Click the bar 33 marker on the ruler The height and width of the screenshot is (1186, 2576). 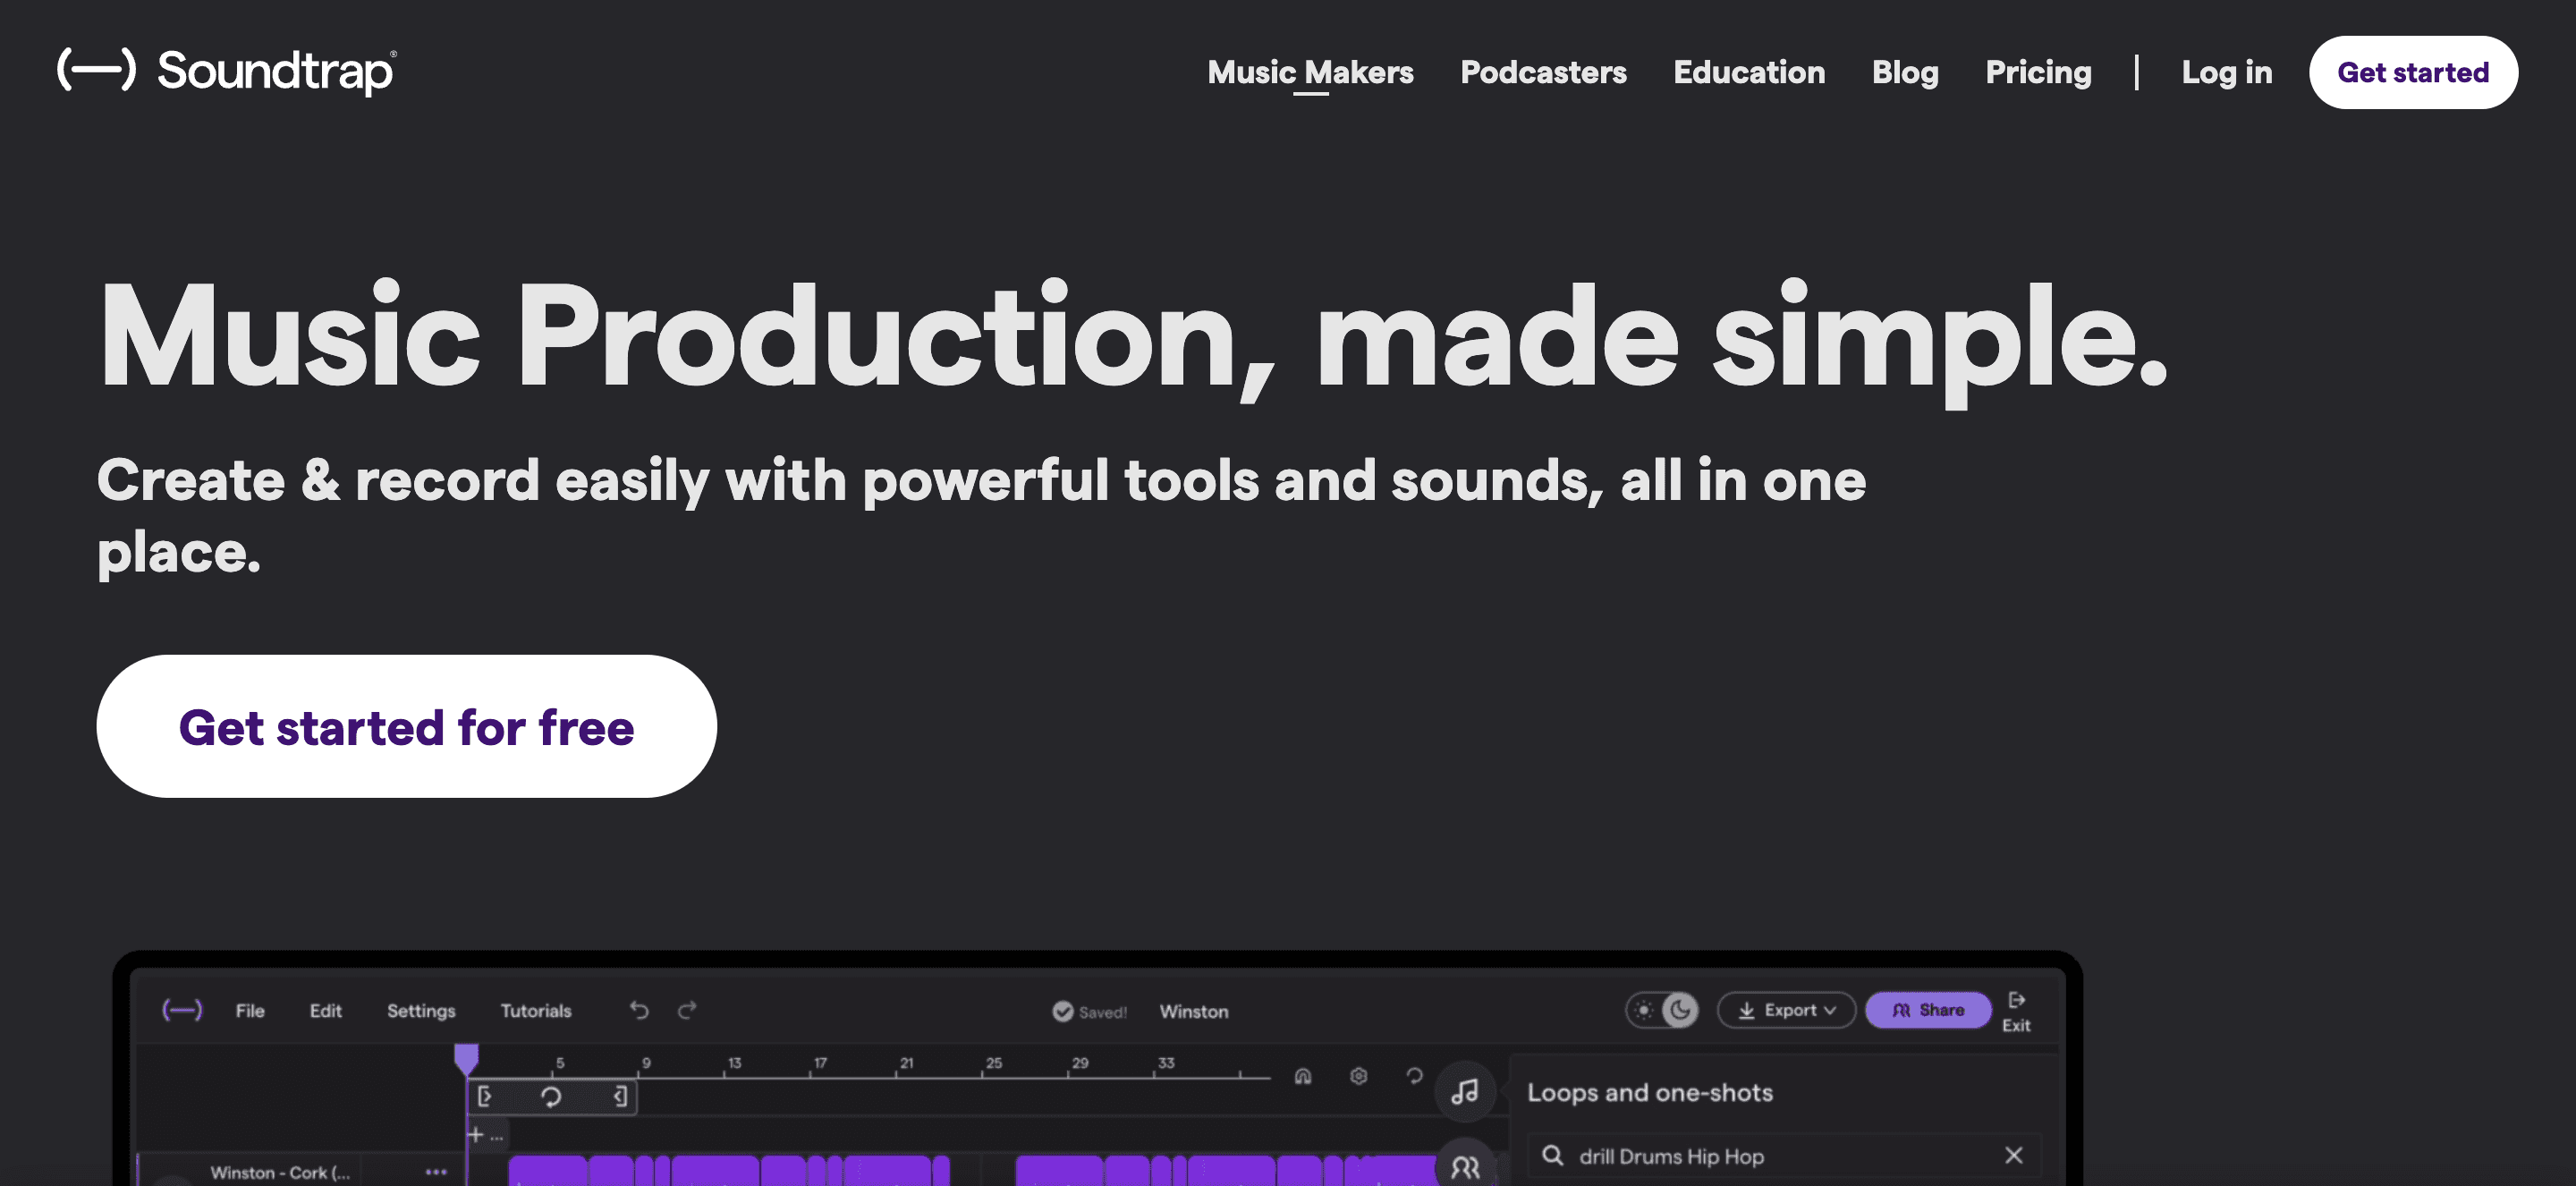pyautogui.click(x=1166, y=1063)
